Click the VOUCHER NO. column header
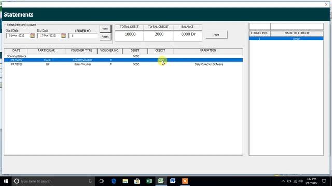The height and width of the screenshot is (186, 332). pyautogui.click(x=109, y=51)
